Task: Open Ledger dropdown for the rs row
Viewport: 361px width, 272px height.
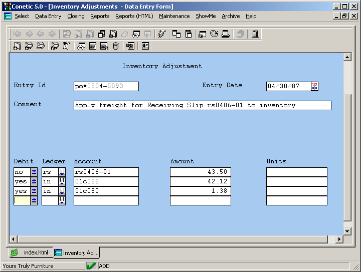Action: click(62, 172)
